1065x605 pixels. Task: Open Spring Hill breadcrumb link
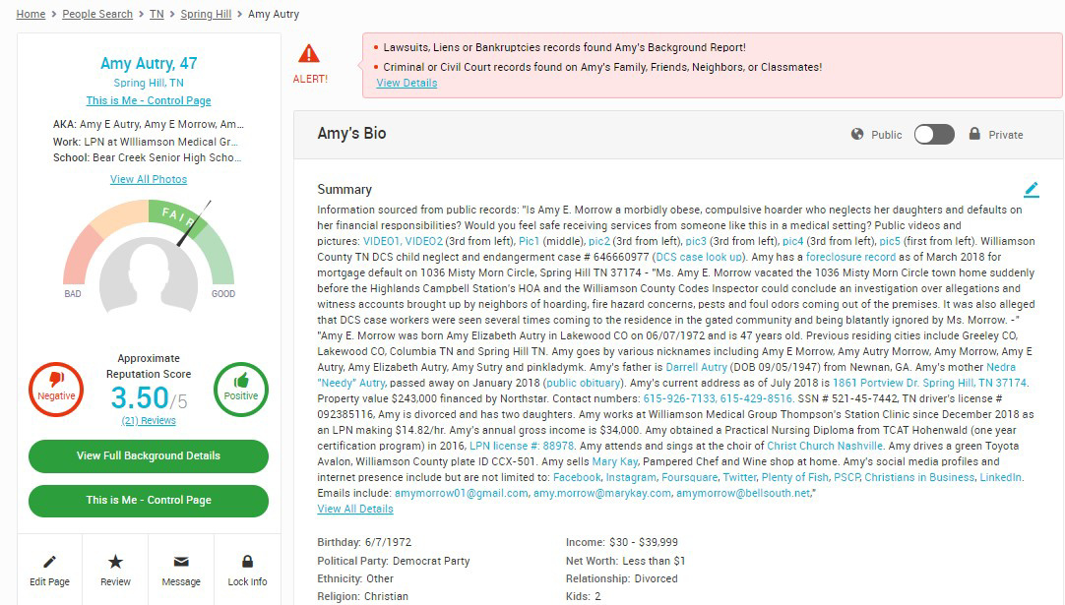[206, 14]
